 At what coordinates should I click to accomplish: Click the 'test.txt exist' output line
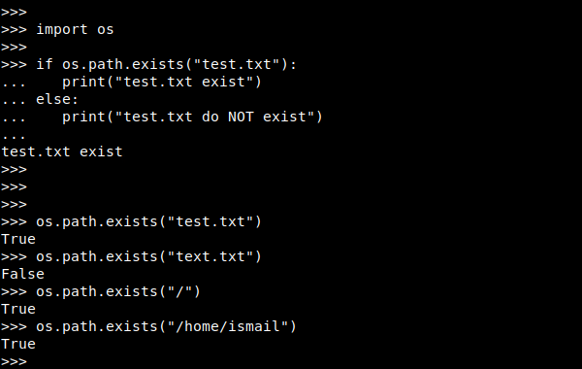[62, 151]
